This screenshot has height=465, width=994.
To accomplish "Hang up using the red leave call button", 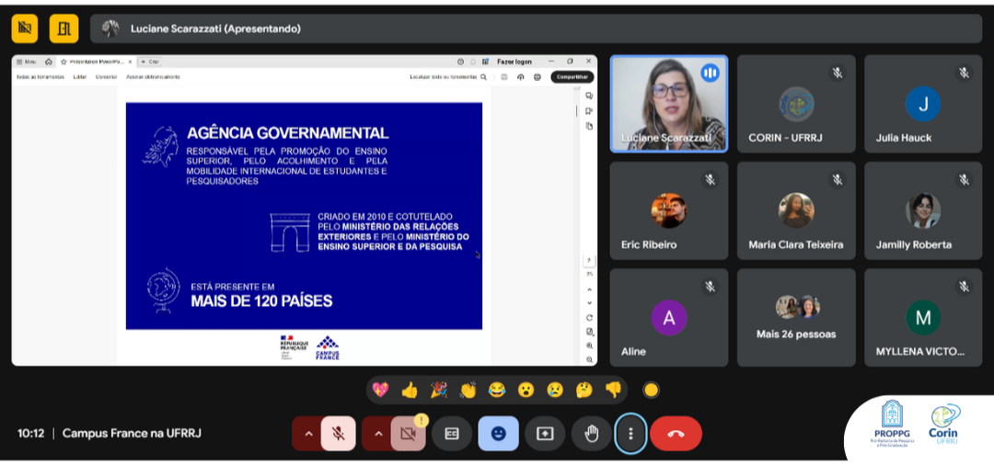I will [676, 434].
